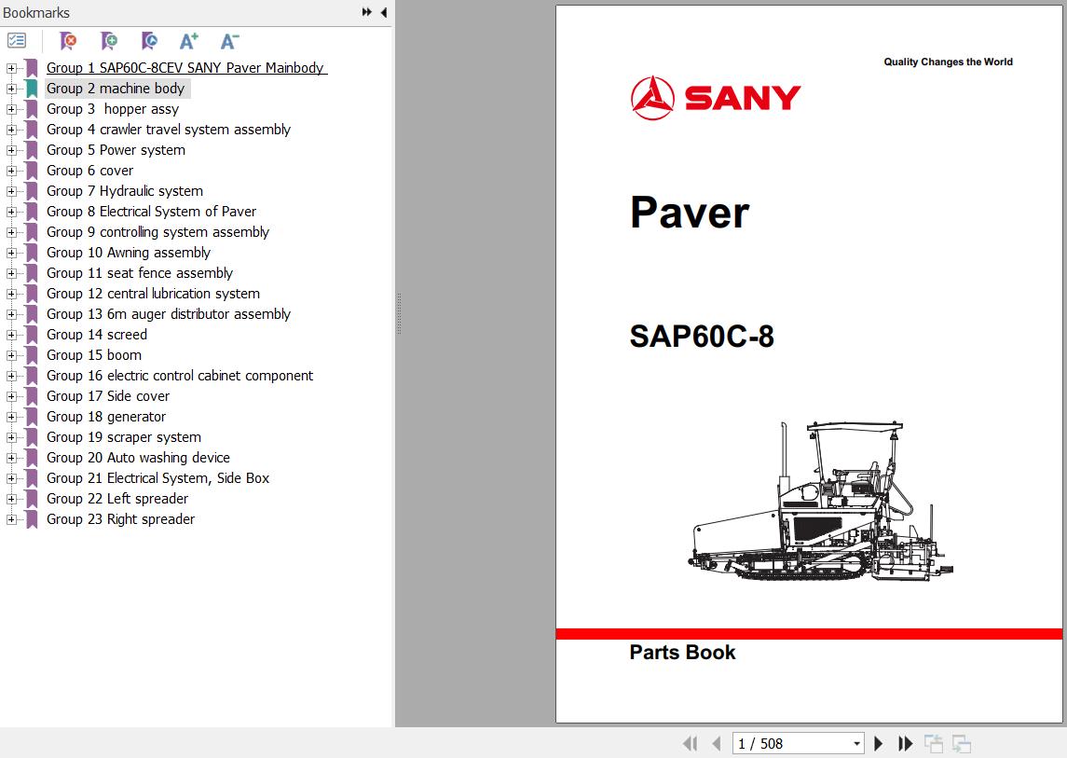Screen dimensions: 1067x758
Task: Click the delete bookmark icon
Action: [68, 41]
